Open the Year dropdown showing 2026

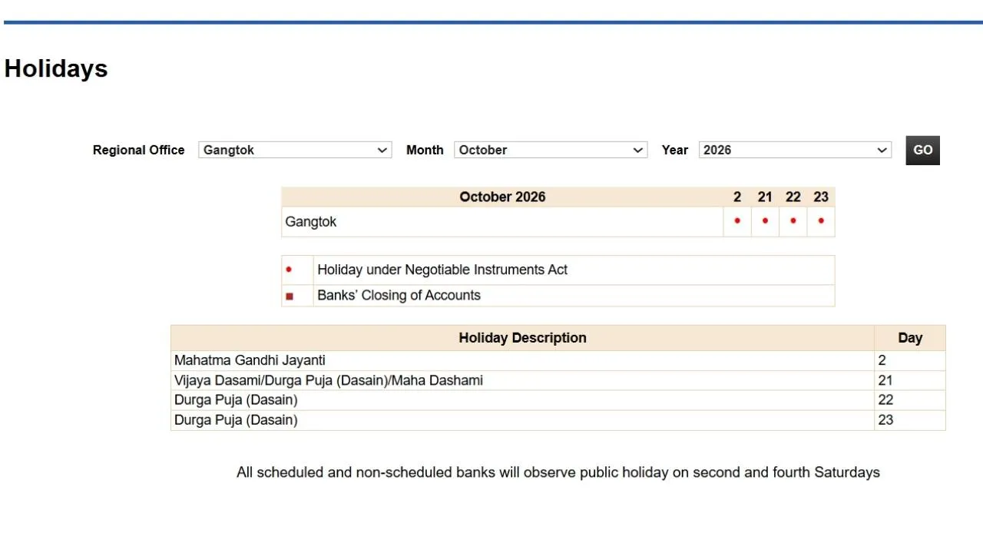[795, 150]
